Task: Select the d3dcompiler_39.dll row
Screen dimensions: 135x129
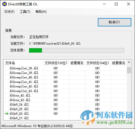Action: coord(65,73)
